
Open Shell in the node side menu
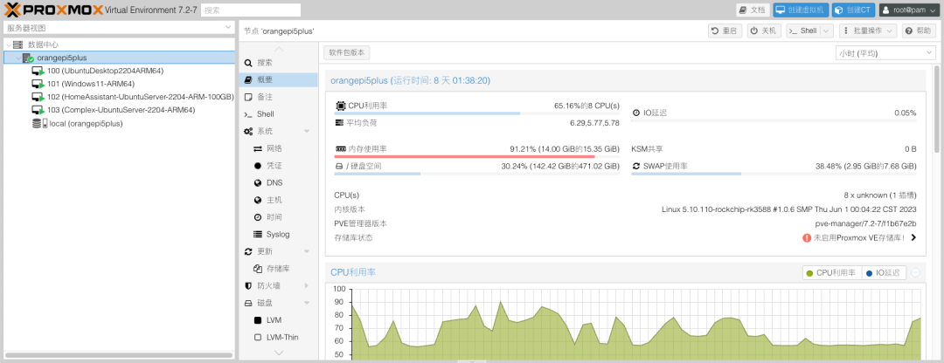pos(278,114)
